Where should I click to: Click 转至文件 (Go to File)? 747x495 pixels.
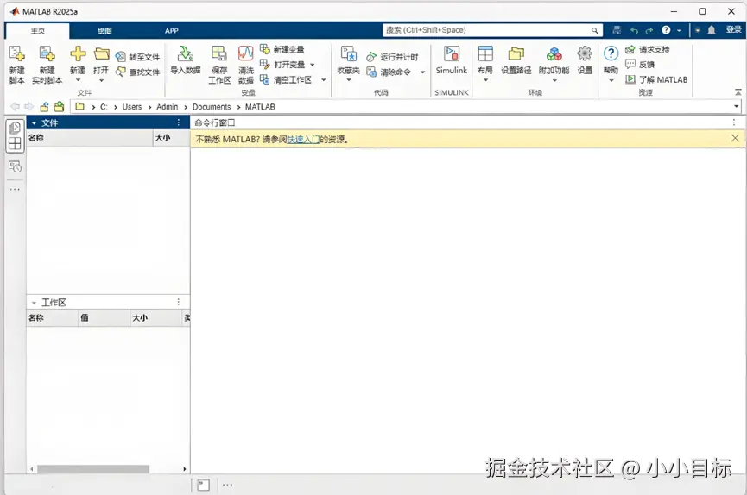pos(138,57)
